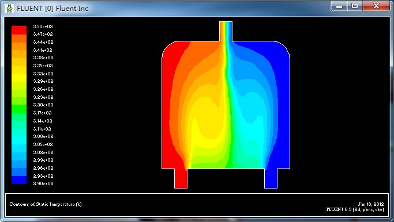Select legend value 3.11e+02
Viewport: 394px width, 222px height.
[x=42, y=129]
